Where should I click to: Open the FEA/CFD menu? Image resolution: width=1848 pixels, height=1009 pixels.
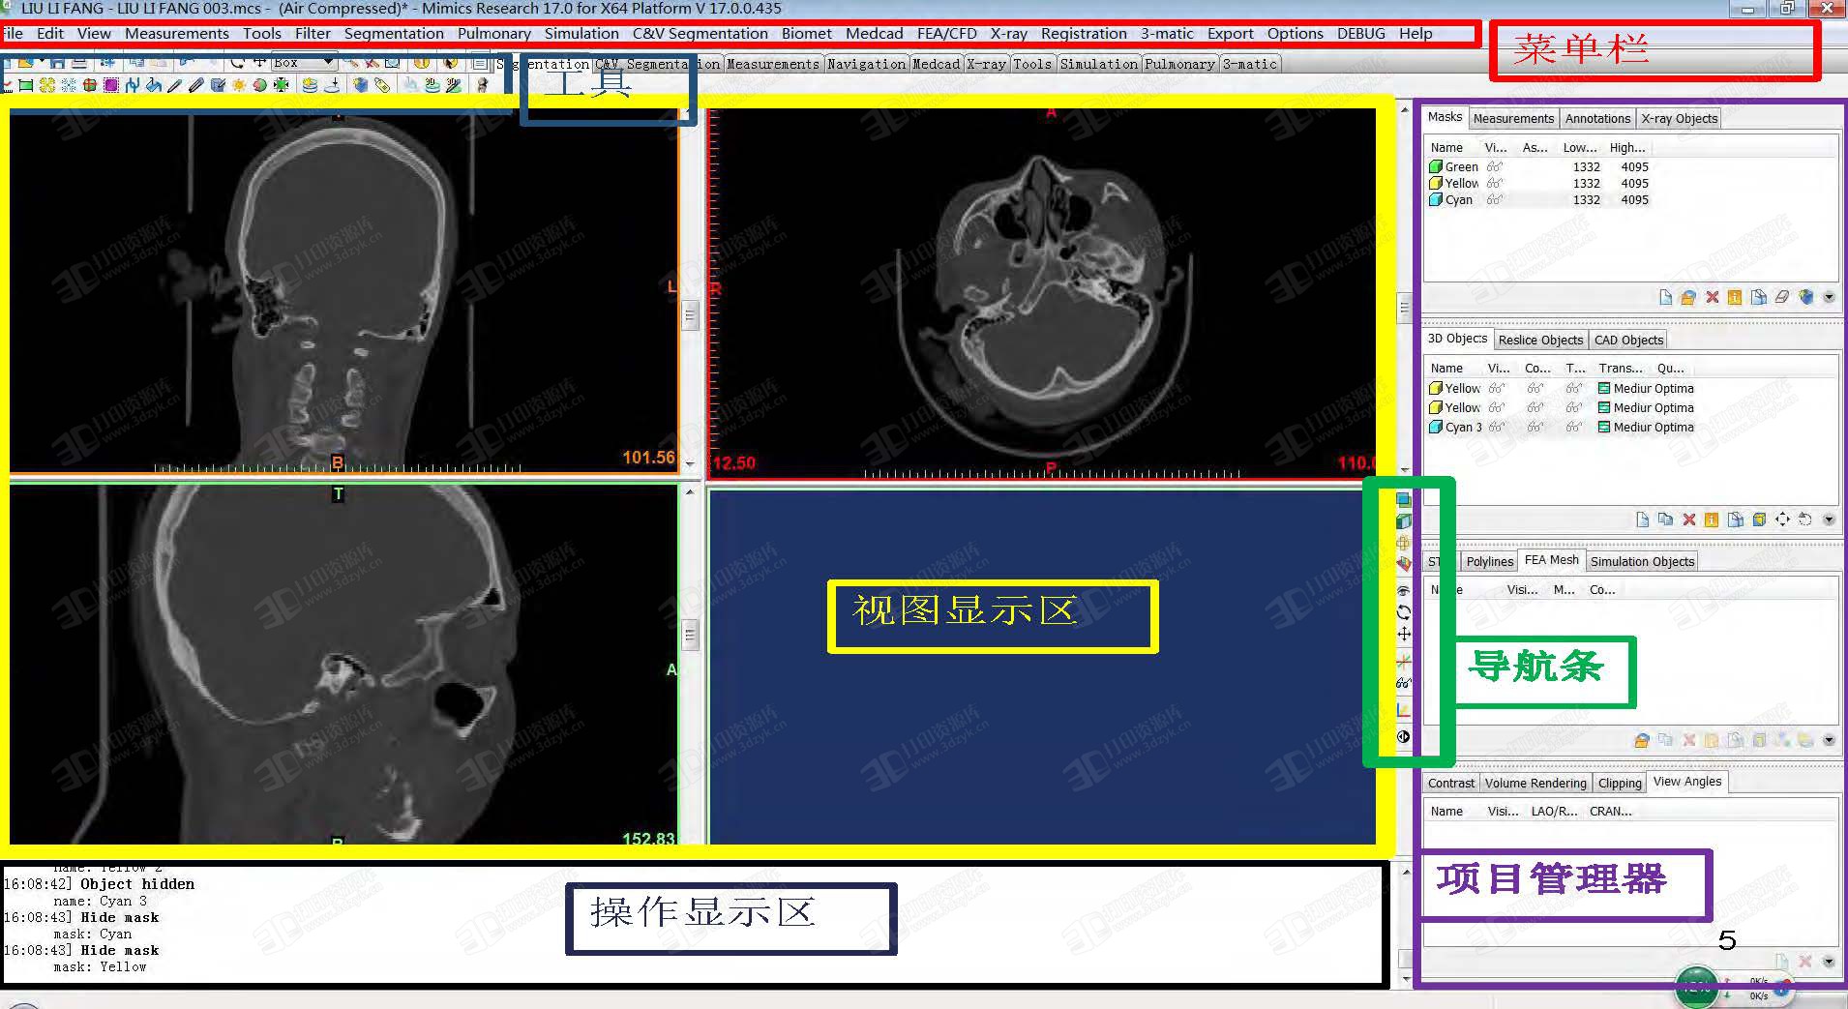[947, 33]
